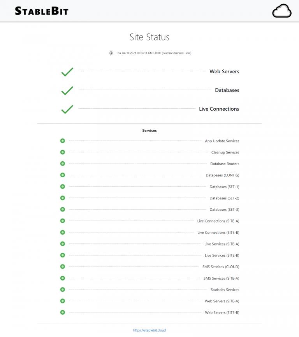Click the green checkmark beside Web Servers
The height and width of the screenshot is (337, 299).
coord(67,72)
